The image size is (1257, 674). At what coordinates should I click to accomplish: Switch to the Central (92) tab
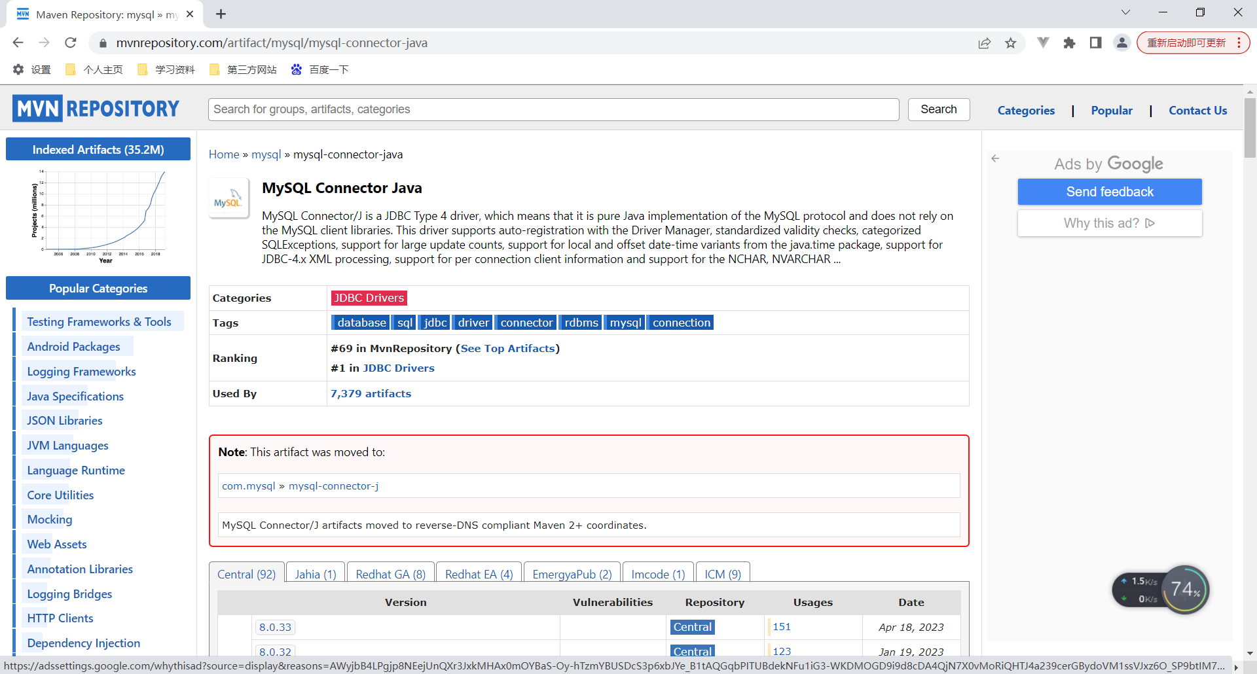click(x=247, y=574)
